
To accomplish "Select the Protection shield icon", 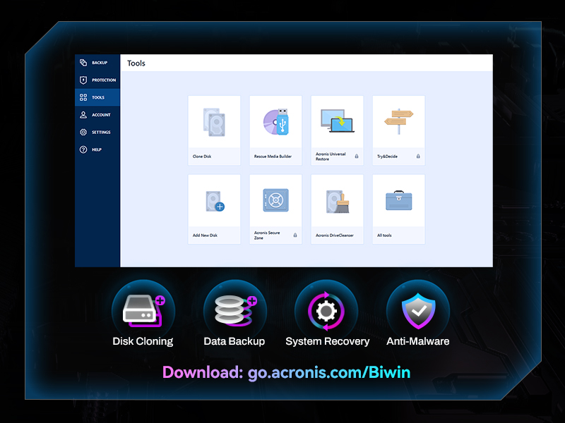I will pyautogui.click(x=83, y=80).
